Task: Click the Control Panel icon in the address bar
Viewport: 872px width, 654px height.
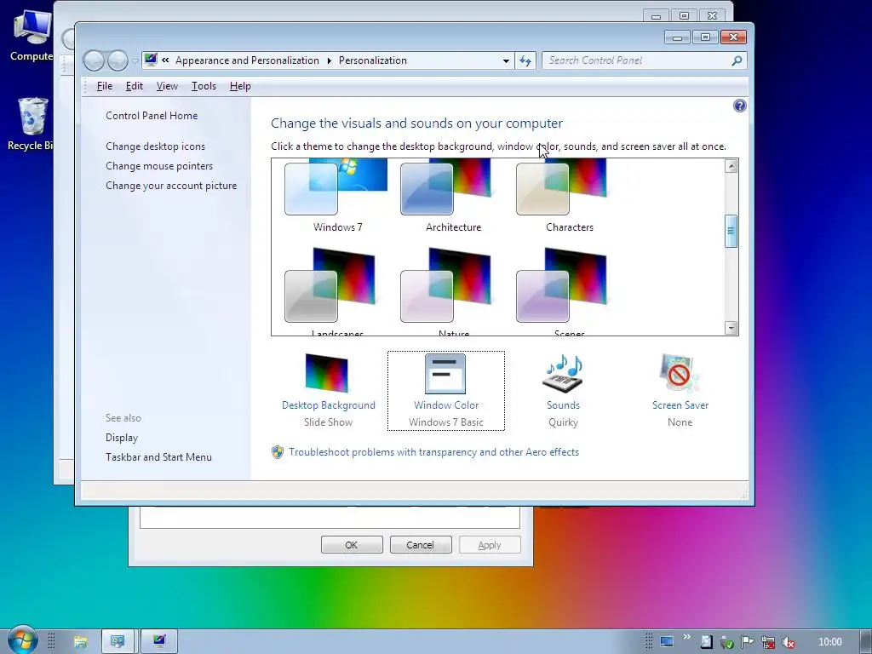Action: click(150, 60)
